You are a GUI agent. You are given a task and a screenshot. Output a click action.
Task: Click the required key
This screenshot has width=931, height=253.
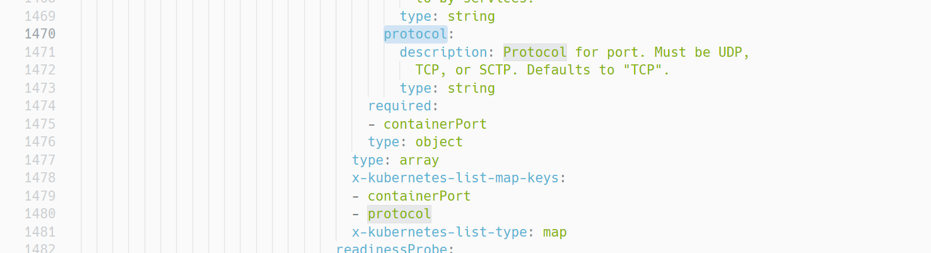399,105
